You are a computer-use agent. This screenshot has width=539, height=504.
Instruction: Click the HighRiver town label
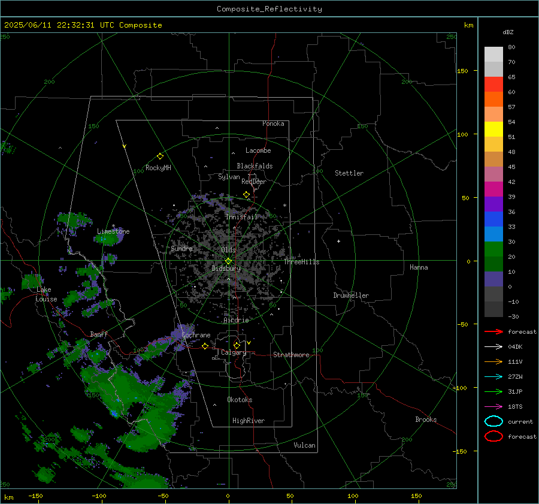pos(249,421)
